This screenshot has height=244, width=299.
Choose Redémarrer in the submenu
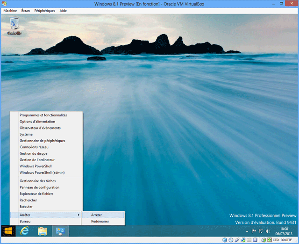[100, 221]
